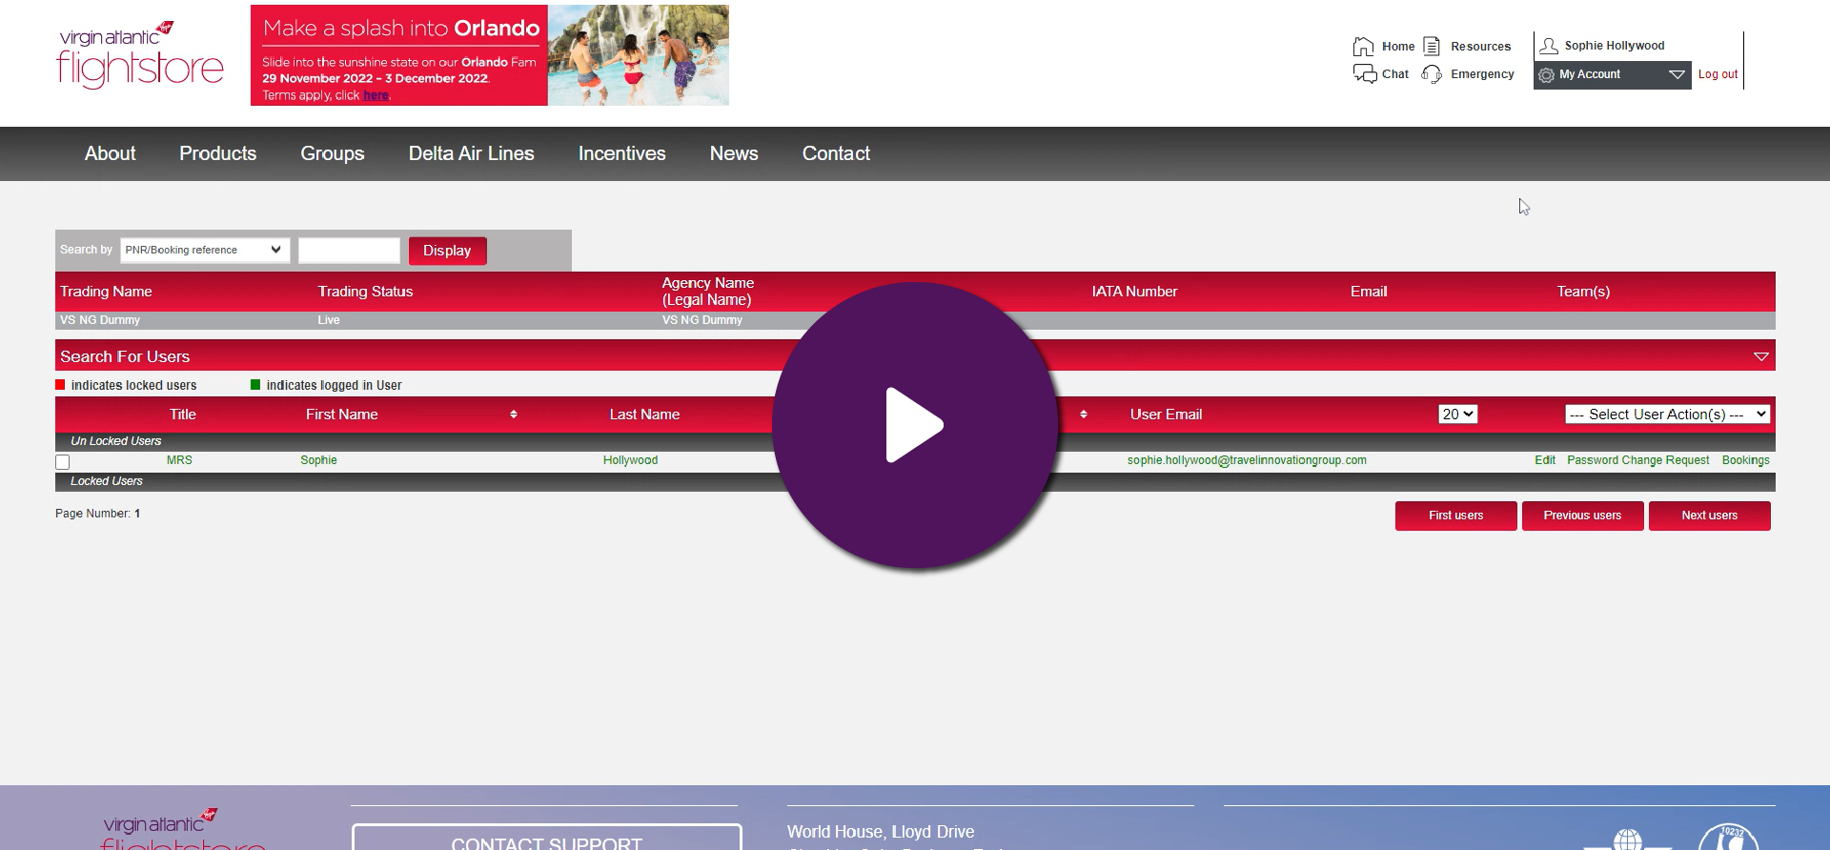Screen dimensions: 1830x850
Task: Click the Next users button
Action: point(1709,516)
